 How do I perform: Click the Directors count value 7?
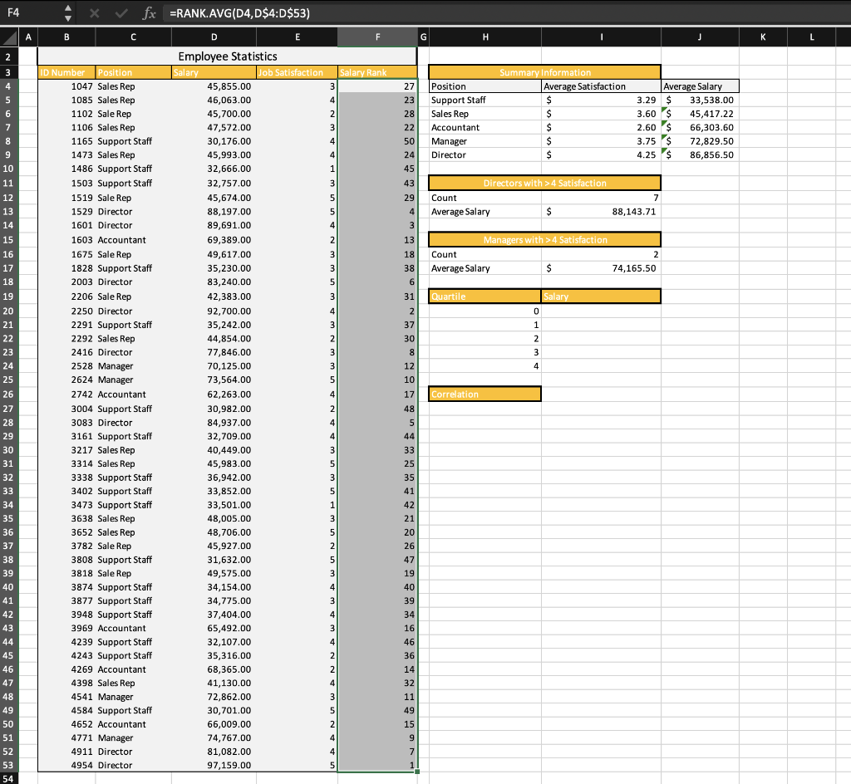[x=602, y=198]
